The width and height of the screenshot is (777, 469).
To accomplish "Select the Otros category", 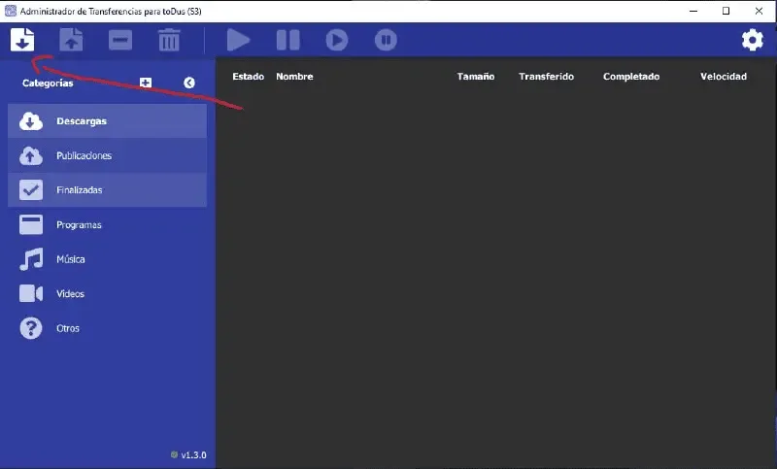I will pyautogui.click(x=108, y=328).
